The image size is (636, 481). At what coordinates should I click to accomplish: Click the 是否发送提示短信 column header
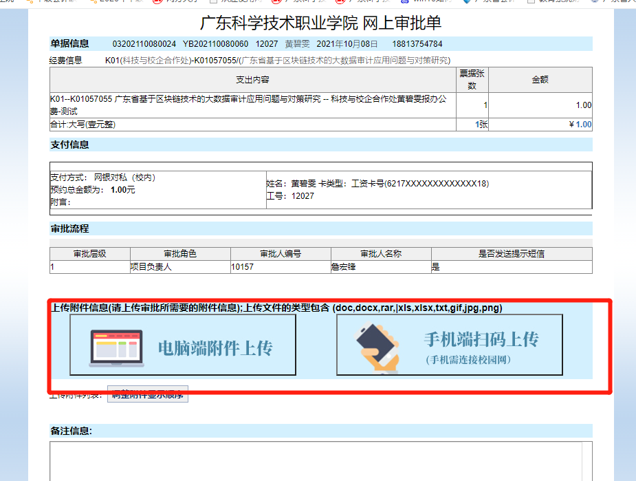(x=512, y=254)
